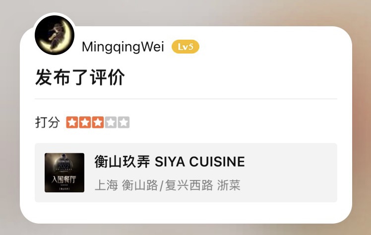
Task: Tap the 发布了评价 heading
Action: [x=80, y=77]
